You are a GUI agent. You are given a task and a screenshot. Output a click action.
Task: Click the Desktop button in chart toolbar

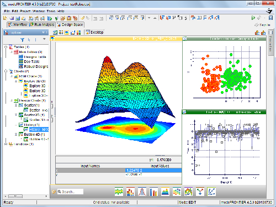[95, 33]
